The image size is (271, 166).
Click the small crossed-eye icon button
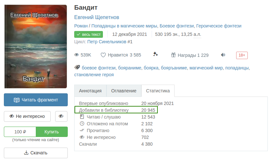click(x=61, y=116)
